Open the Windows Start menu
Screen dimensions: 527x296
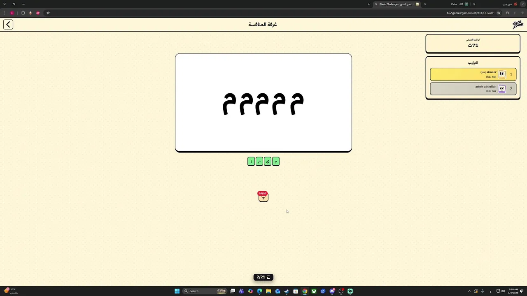pyautogui.click(x=177, y=291)
